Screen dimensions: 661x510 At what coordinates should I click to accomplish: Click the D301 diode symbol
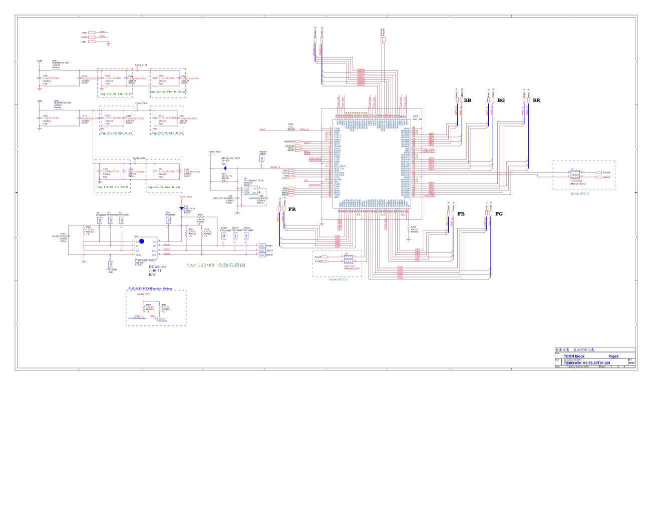[x=225, y=168]
